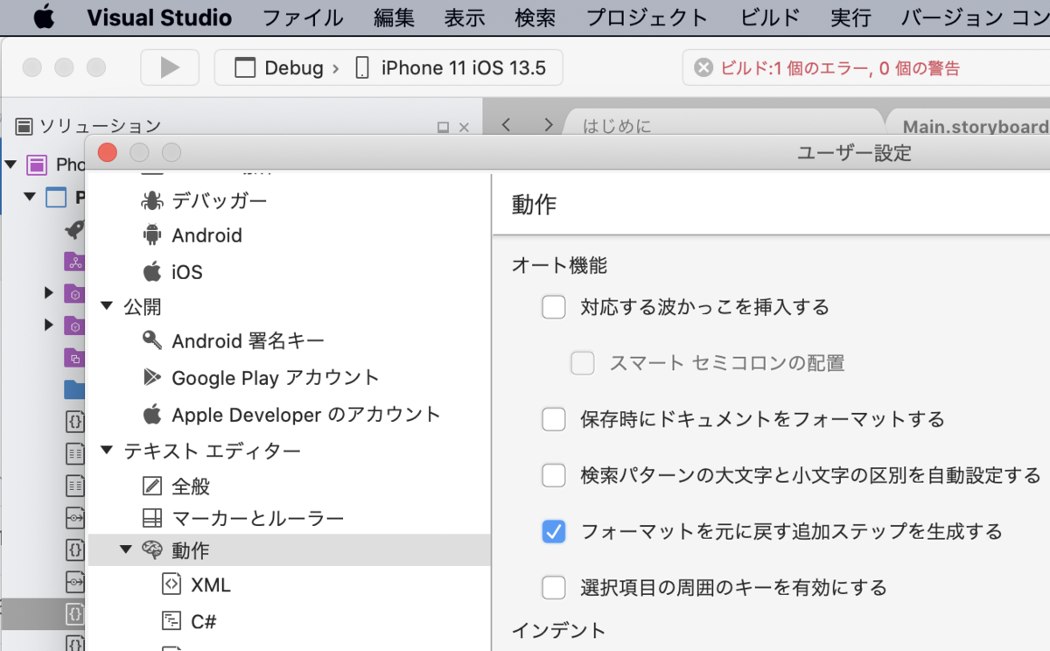Screen dimensions: 1050x651
Task: Collapse the 動作 tree node
Action: (125, 549)
